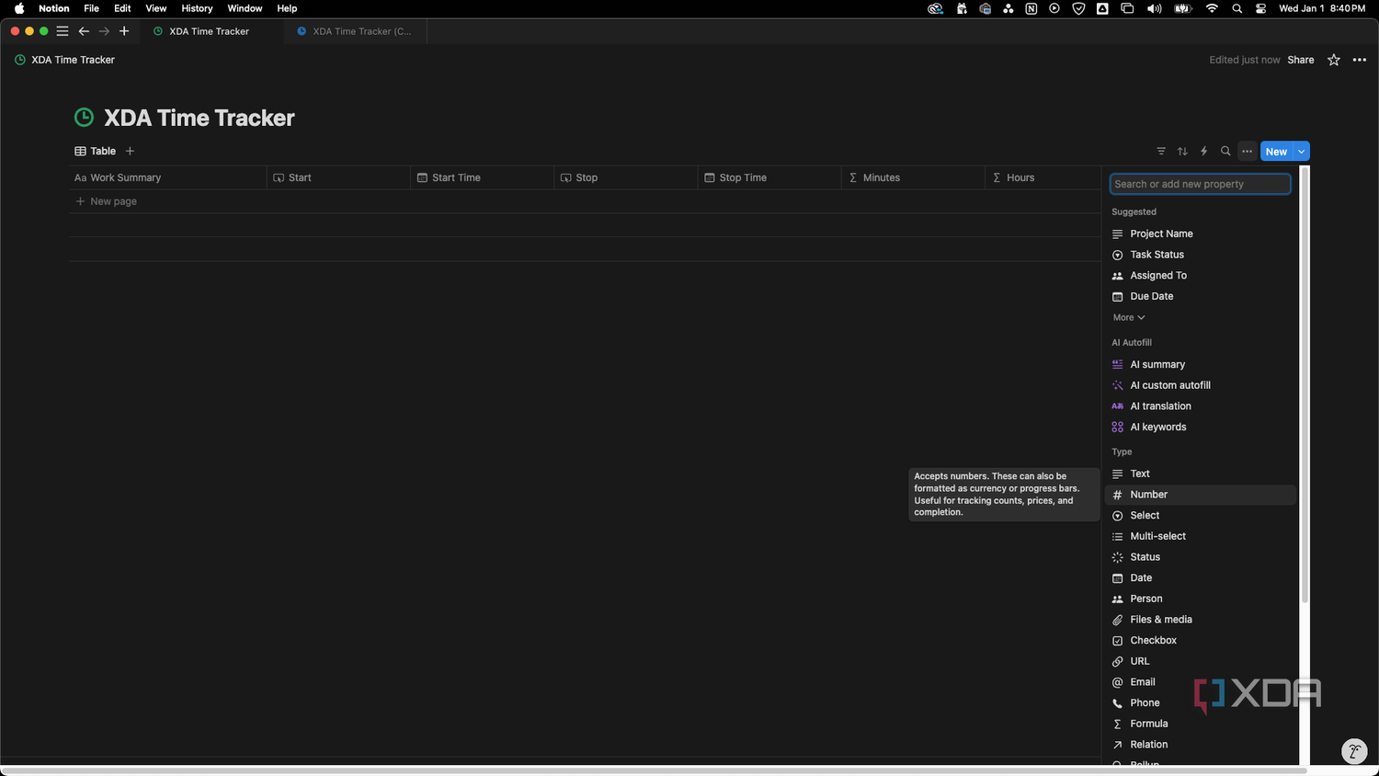The height and width of the screenshot is (776, 1379).
Task: Click the Work Summary column header
Action: [168, 177]
